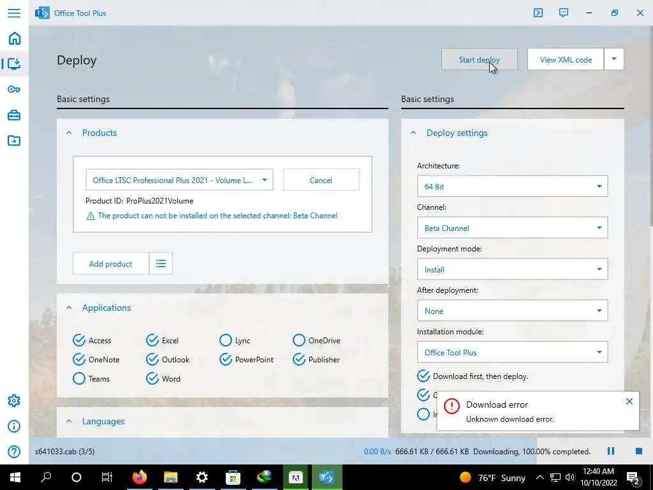
Task: Click the network icon in system tray
Action: tap(555, 477)
